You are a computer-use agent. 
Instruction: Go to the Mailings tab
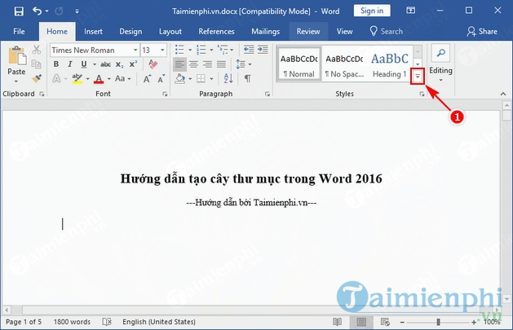(x=265, y=31)
